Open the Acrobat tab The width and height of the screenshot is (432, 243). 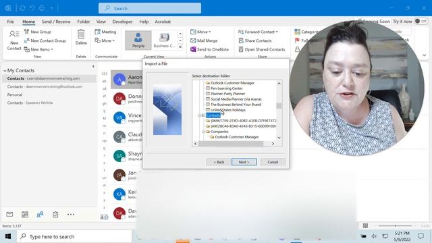(163, 22)
